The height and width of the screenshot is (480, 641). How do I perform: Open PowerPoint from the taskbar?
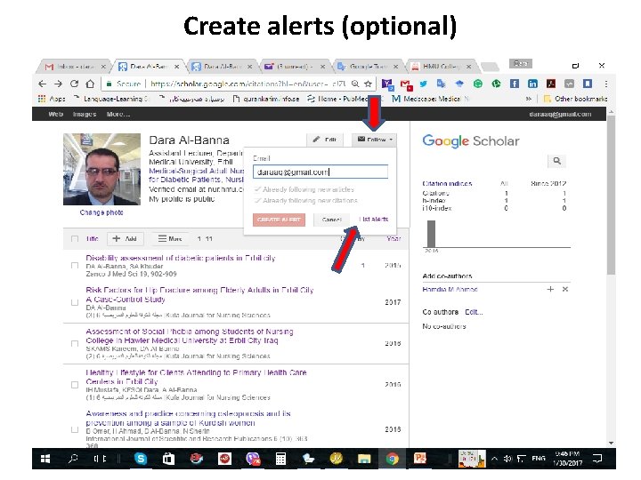point(420,458)
